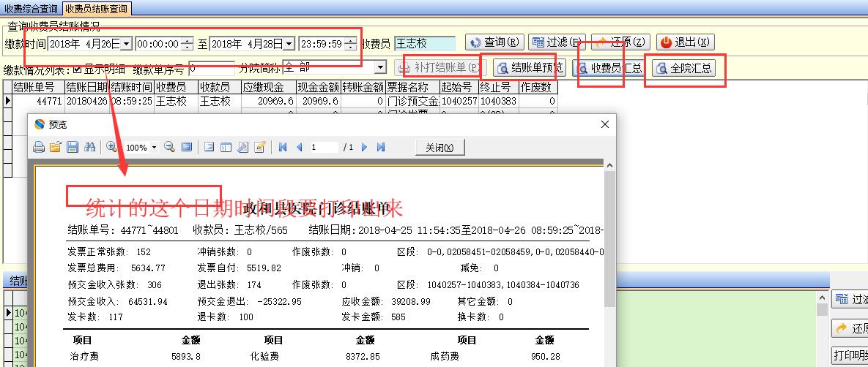Click the 收费员 field containing 王志校
Screen dimensions: 868x367
425,44
